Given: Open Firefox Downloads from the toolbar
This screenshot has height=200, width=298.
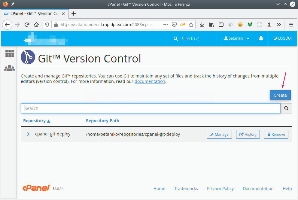Looking at the screenshot, I should click(x=202, y=25).
